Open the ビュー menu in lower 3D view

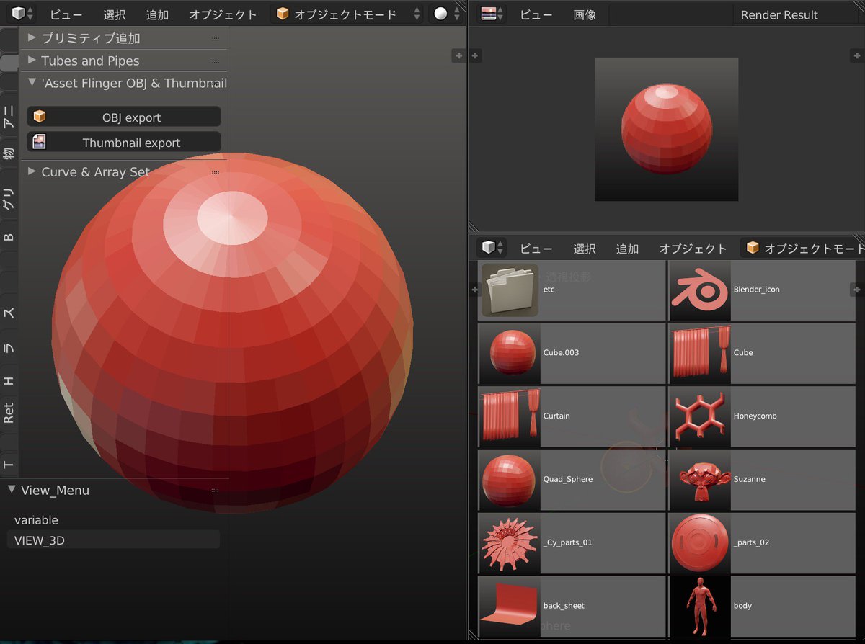(x=536, y=249)
